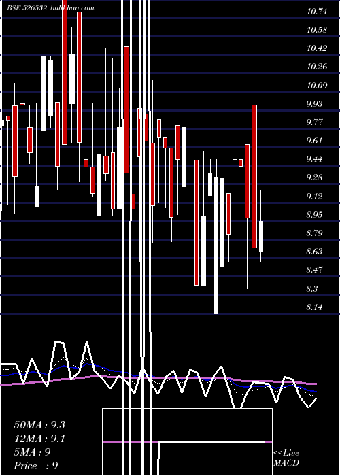Screen dimensions: 340x476
Task: Select the 10.09 price axis label
Action: (x=317, y=85)
